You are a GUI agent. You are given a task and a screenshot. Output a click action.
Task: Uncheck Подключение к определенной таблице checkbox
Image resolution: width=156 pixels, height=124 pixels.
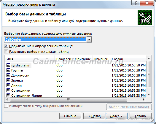6,46
